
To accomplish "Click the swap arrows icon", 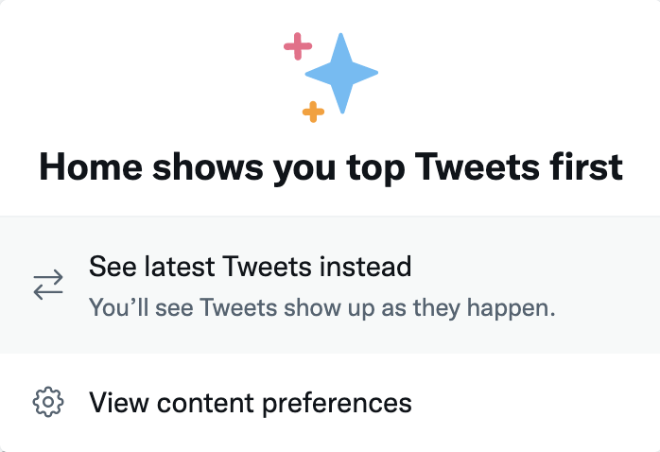I will tap(48, 285).
